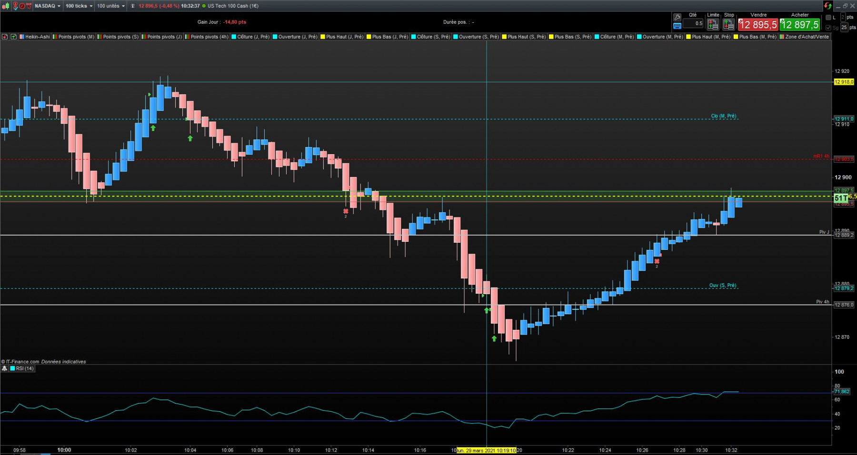The width and height of the screenshot is (857, 455).
Task: Click the RSI (14) cyan color swatch
Action: 13,368
